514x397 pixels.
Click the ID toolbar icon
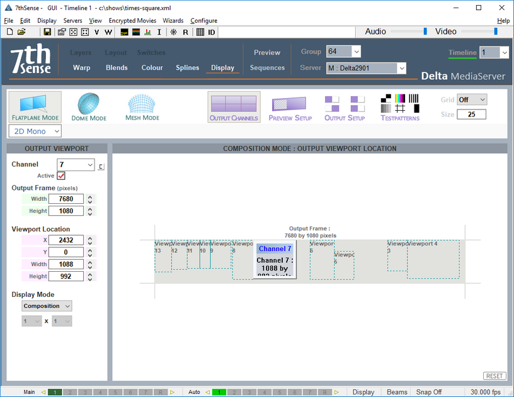(x=212, y=32)
